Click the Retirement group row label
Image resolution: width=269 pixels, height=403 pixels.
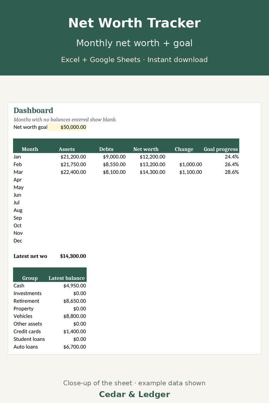click(x=26, y=301)
